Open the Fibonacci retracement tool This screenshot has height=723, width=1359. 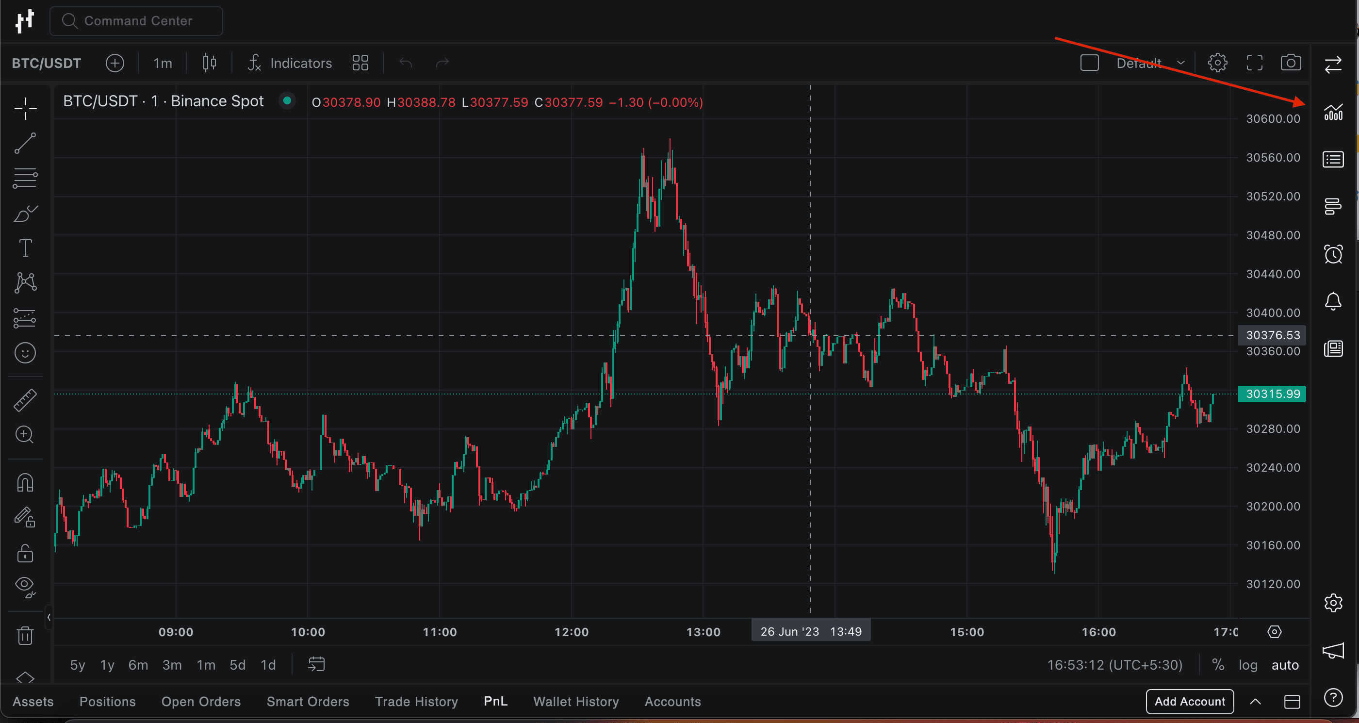coord(25,179)
